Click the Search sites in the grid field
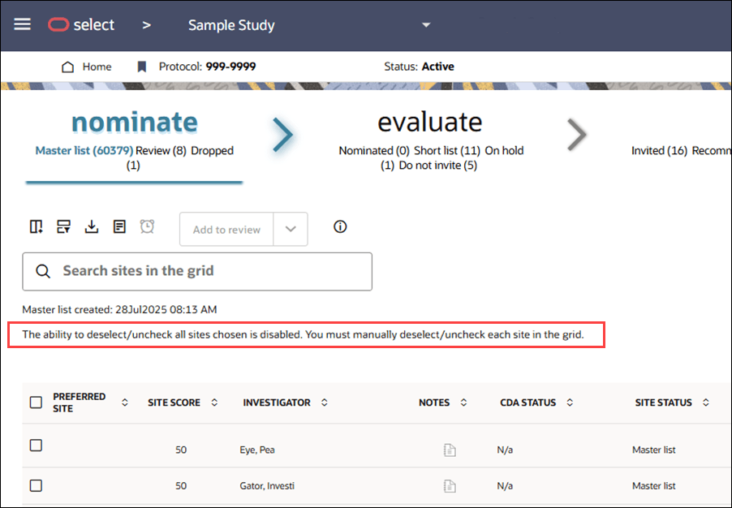This screenshot has height=508, width=732. tap(196, 271)
